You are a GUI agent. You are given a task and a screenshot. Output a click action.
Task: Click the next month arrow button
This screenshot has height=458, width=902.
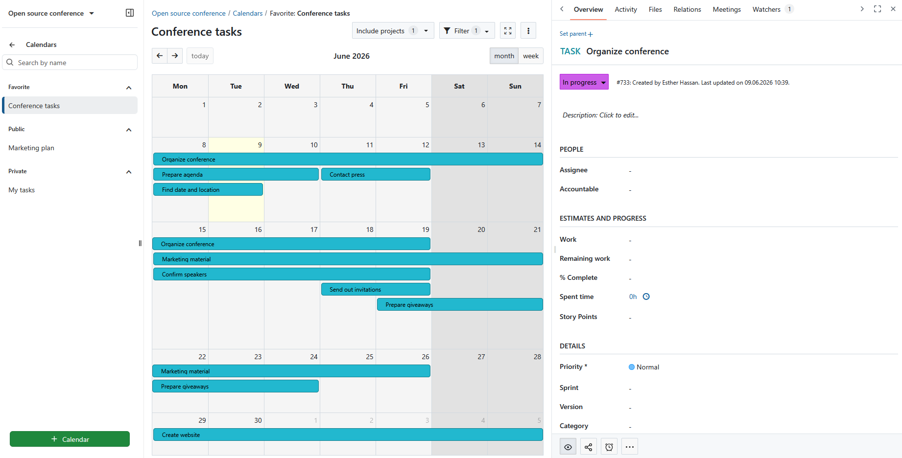[x=175, y=56]
